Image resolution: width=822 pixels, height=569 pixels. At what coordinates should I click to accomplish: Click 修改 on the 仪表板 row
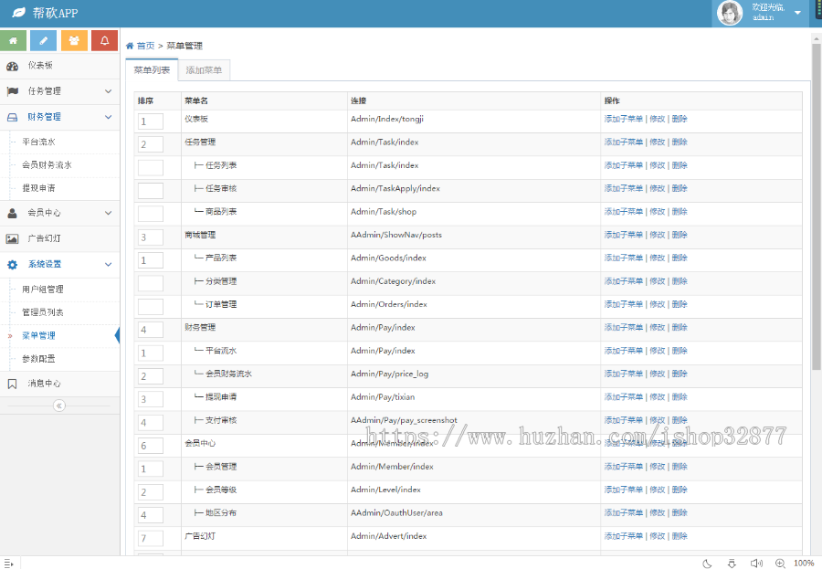click(x=659, y=119)
